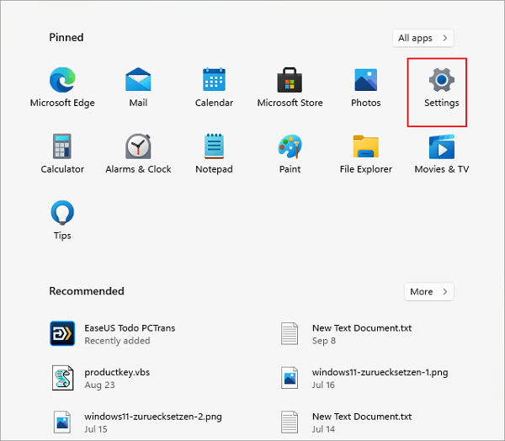Open Microsoft Store

point(290,81)
